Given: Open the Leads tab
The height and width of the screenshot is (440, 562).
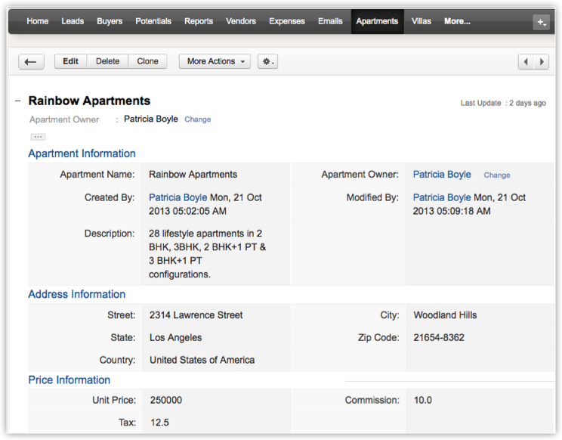Looking at the screenshot, I should 73,21.
